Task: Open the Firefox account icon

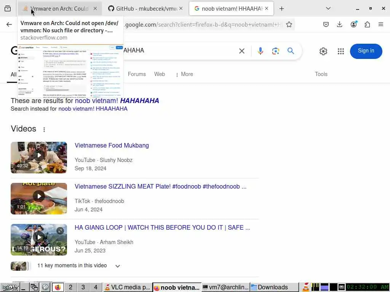Action: 353,24
